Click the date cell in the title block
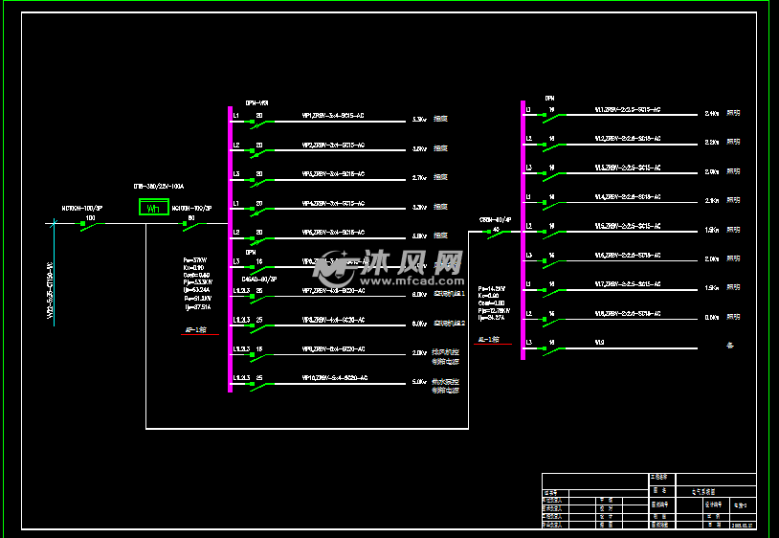The height and width of the screenshot is (538, 779). click(743, 526)
